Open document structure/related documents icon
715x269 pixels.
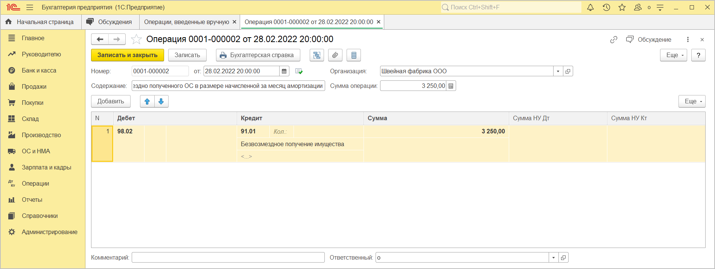click(x=316, y=55)
